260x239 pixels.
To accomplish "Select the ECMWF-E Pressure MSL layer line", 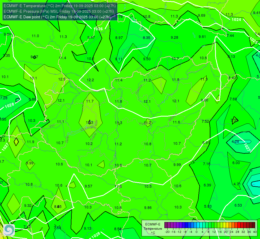I will [59, 11].
